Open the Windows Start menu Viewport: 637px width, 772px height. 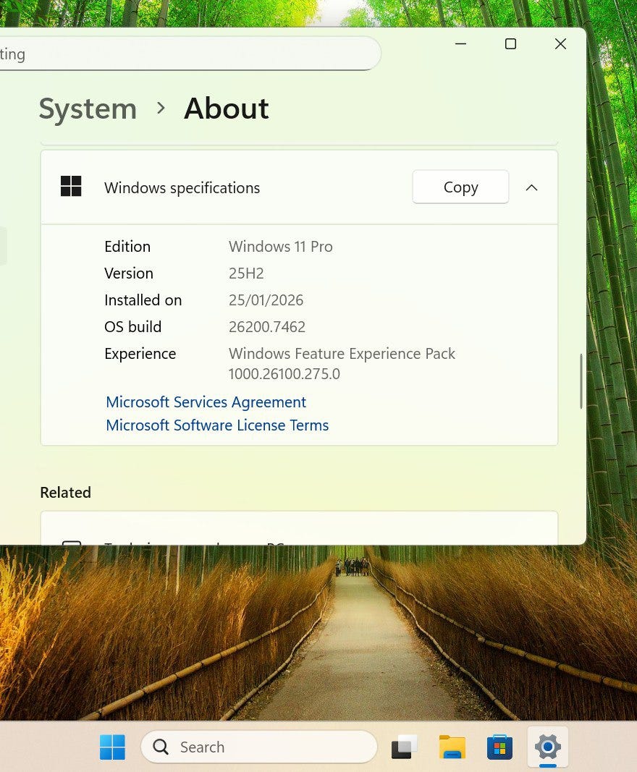click(x=112, y=747)
